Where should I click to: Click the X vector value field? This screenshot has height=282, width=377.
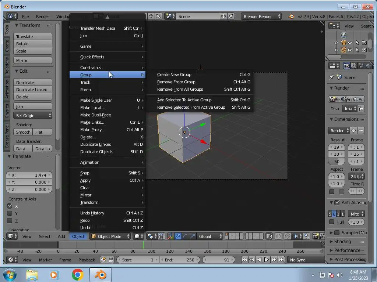[29, 175]
